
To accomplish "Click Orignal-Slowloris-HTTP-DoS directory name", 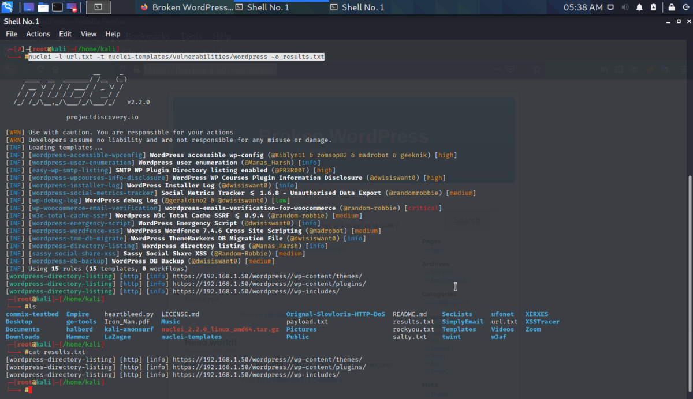I will 336,314.
